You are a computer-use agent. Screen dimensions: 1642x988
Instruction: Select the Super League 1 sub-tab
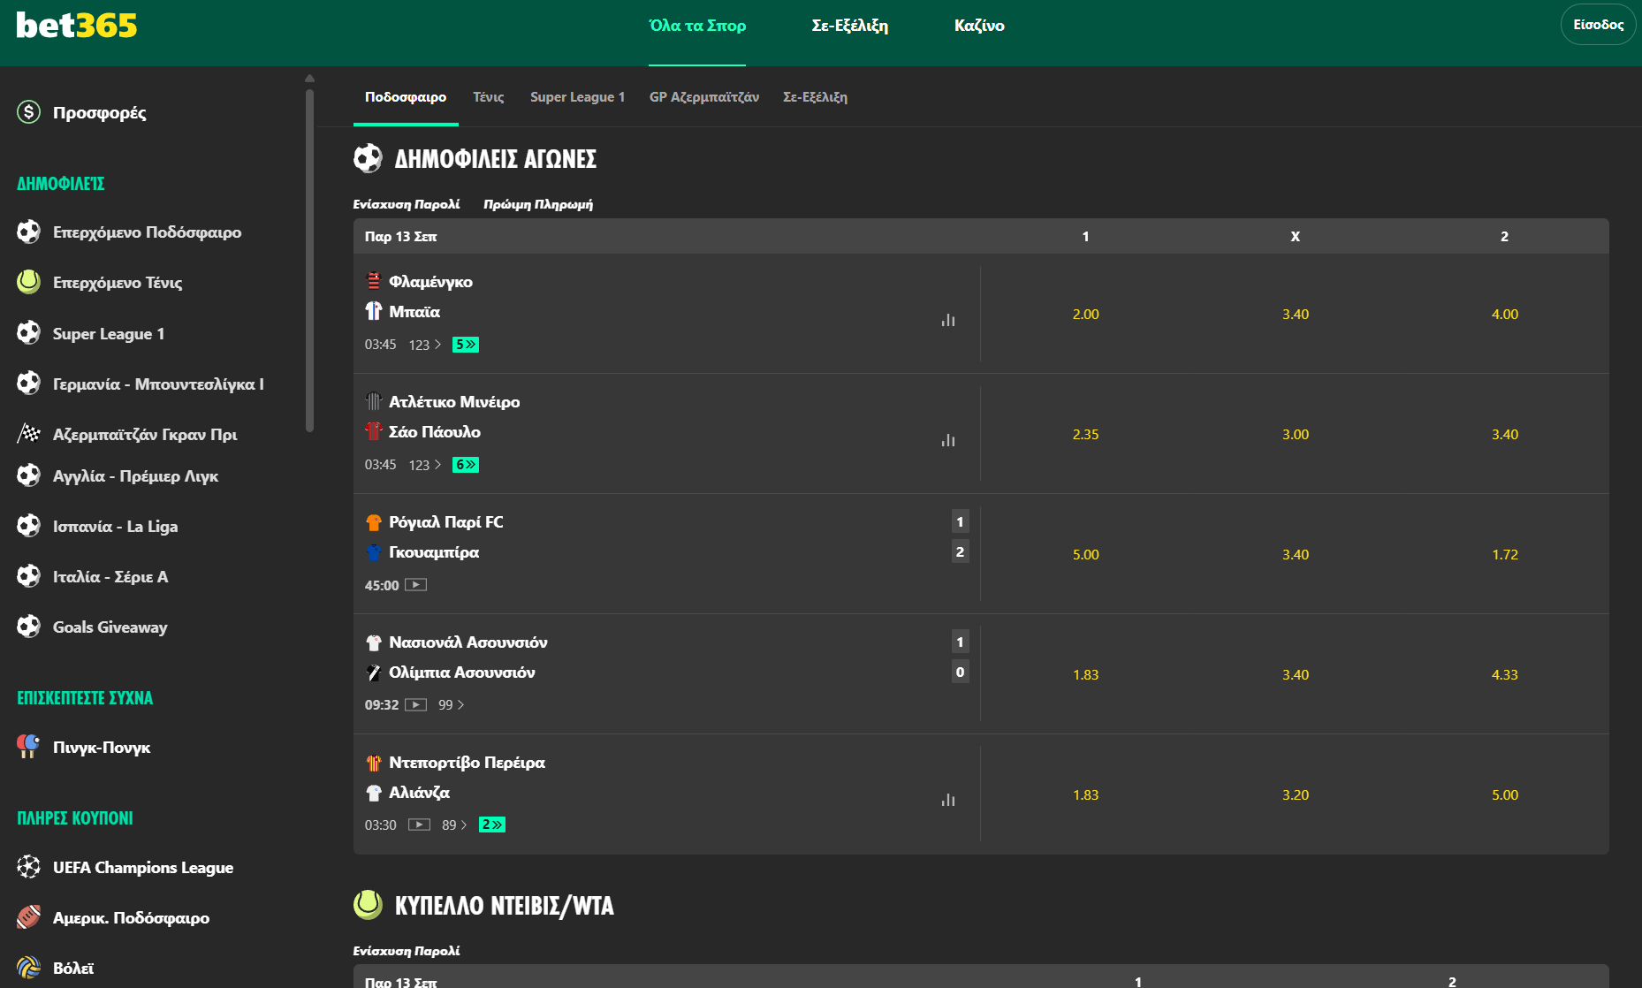(x=577, y=97)
